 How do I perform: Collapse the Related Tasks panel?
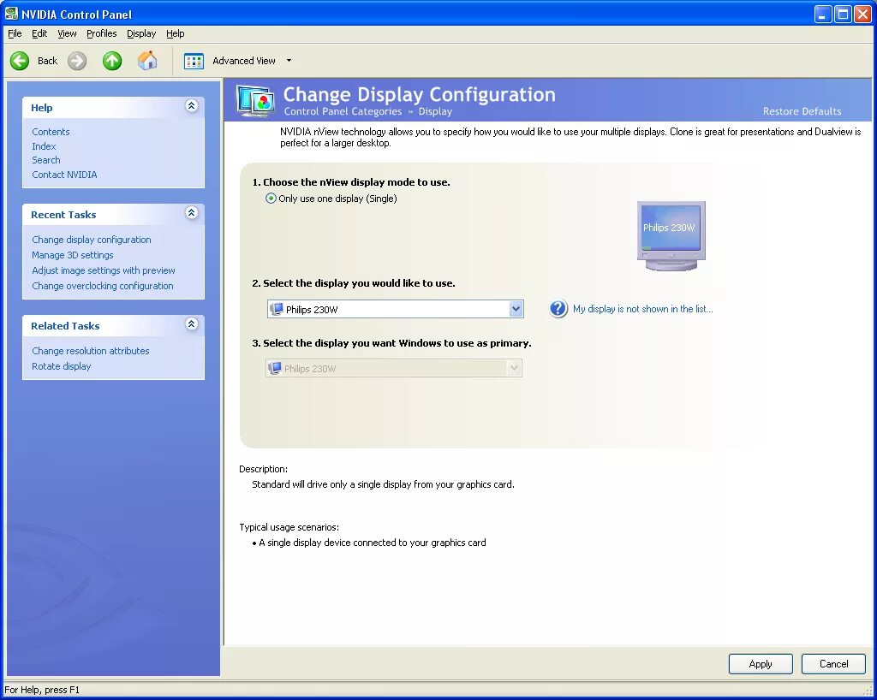pyautogui.click(x=191, y=324)
